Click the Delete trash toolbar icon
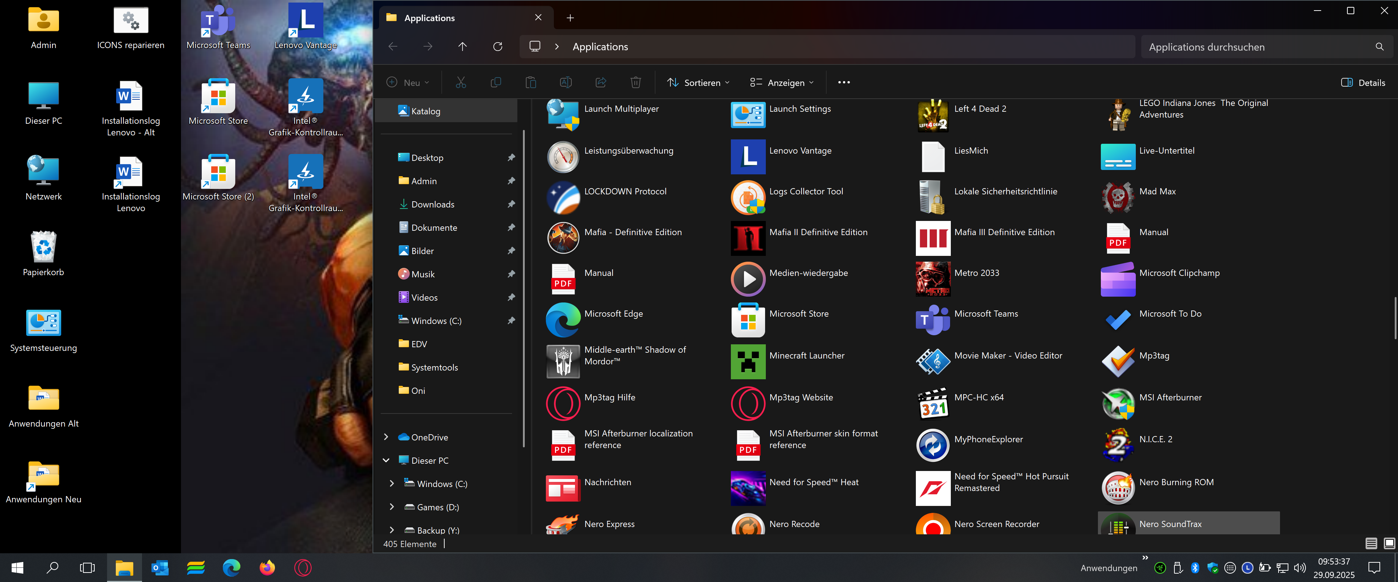 point(635,83)
